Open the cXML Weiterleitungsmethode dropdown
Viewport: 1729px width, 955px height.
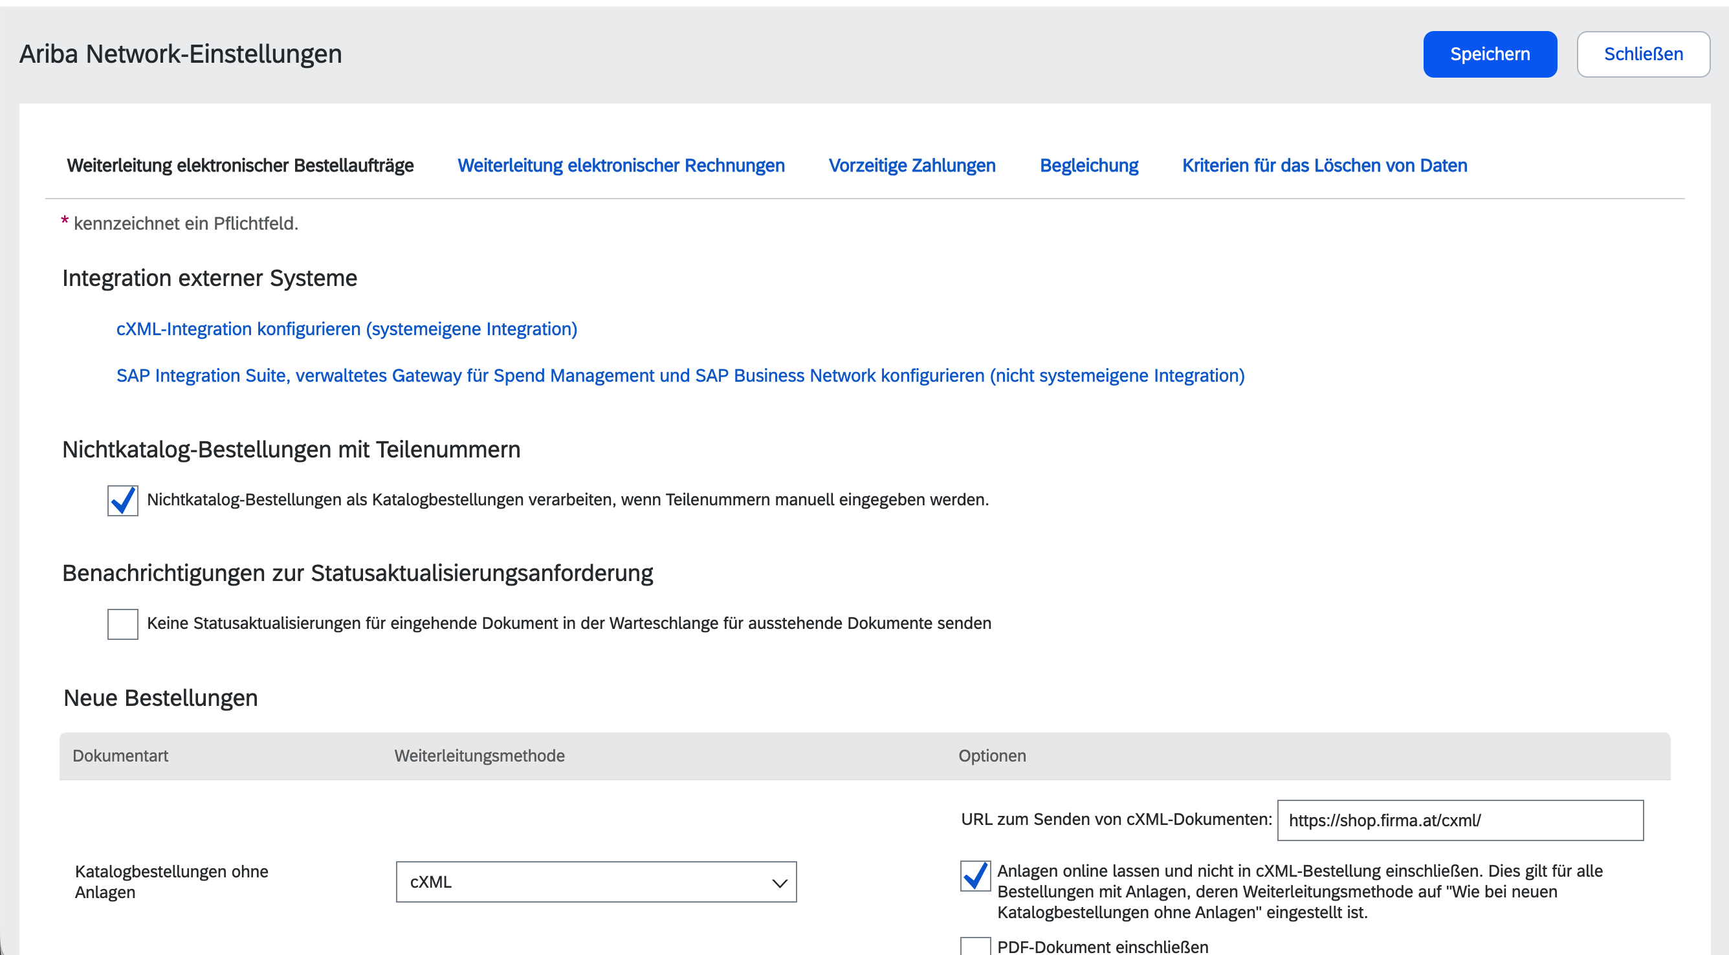pyautogui.click(x=596, y=882)
